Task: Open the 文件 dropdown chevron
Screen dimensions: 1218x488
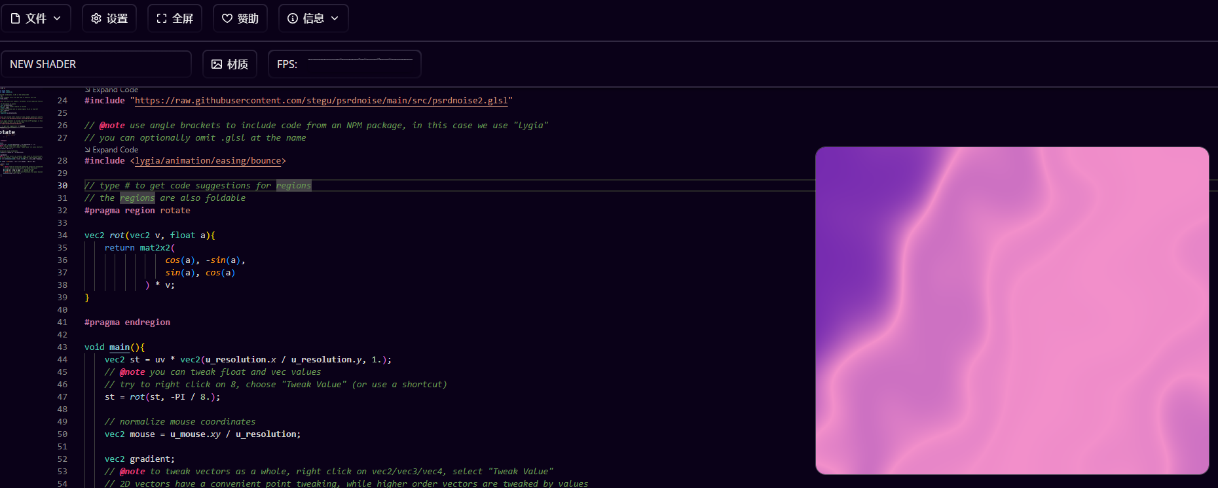Action: click(58, 18)
